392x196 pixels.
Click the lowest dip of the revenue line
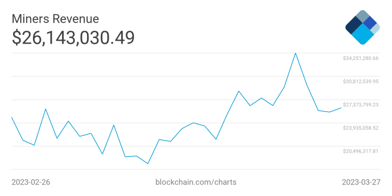148,163
